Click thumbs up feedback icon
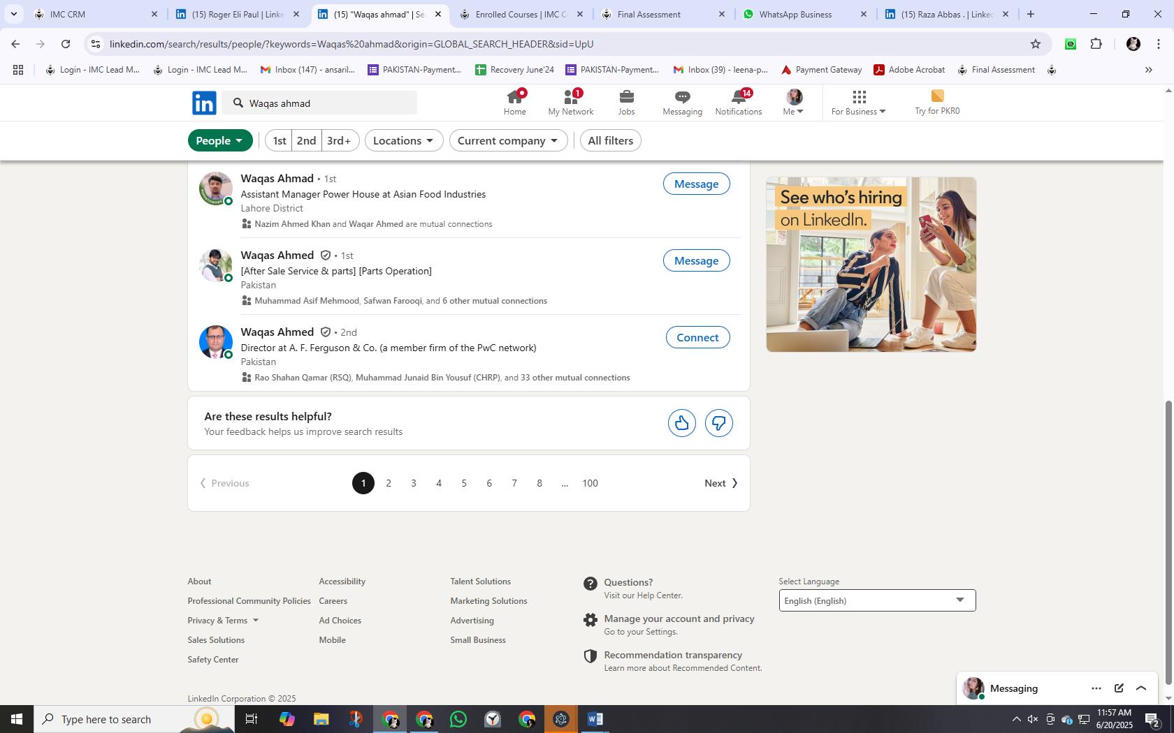Screen dimensions: 1174x733 pos(681,423)
